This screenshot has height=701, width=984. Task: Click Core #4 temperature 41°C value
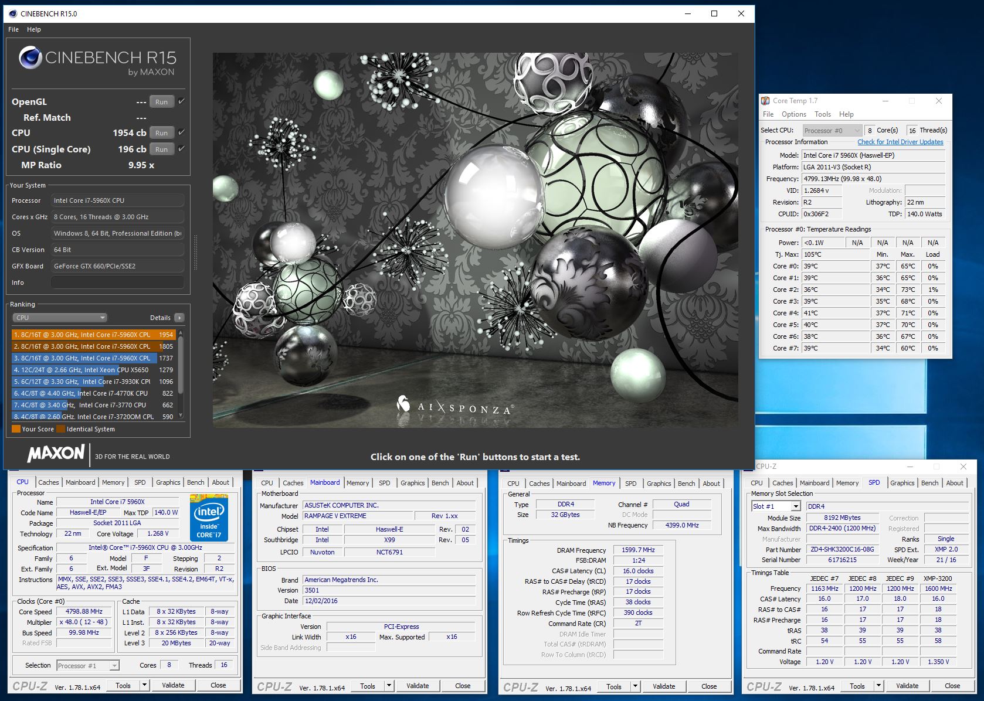point(836,313)
